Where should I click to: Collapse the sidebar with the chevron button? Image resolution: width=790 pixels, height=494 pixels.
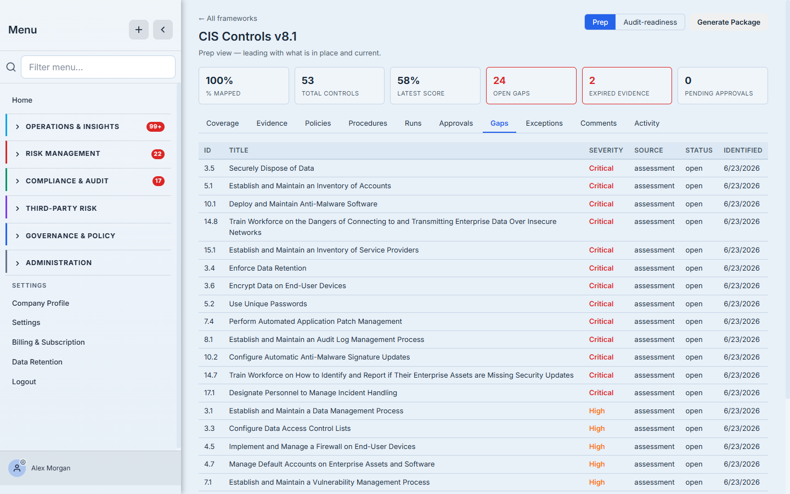(x=163, y=30)
